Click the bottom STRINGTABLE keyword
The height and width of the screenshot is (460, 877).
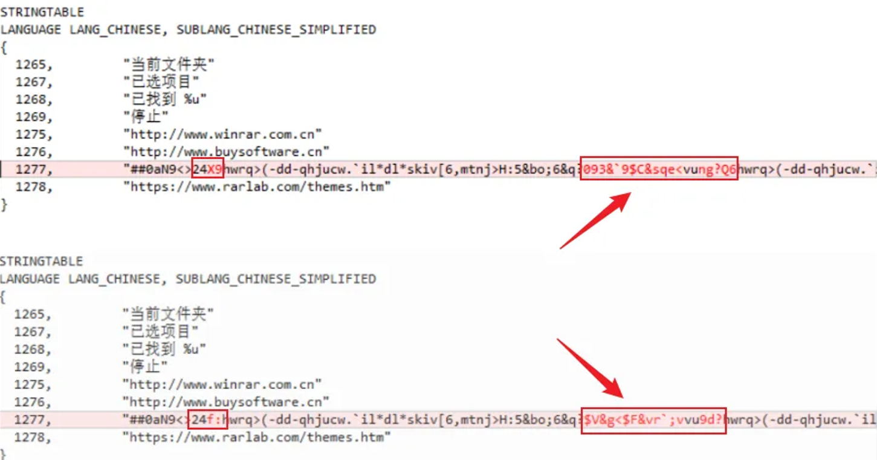[x=42, y=261]
